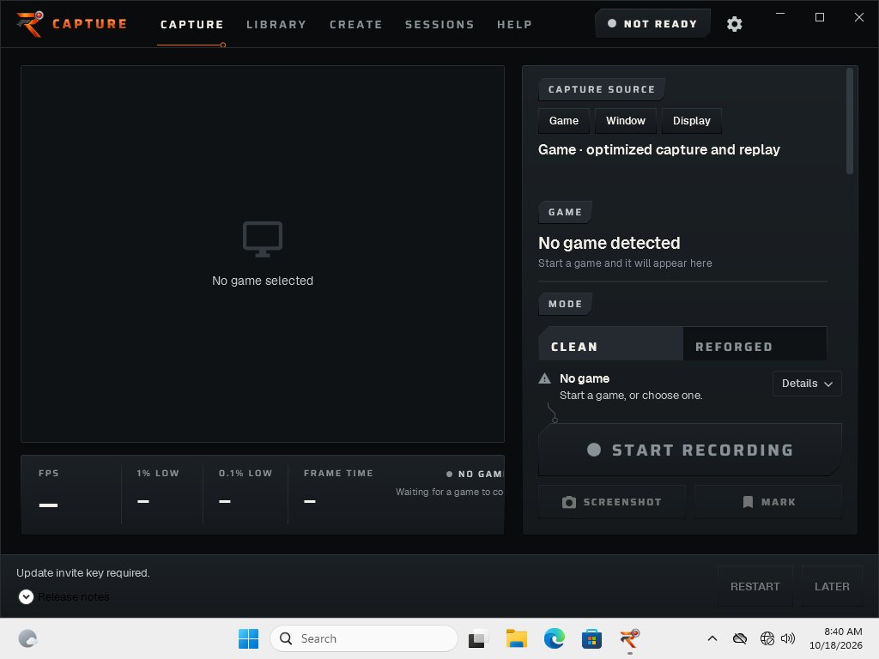Open the Details dropdown
The height and width of the screenshot is (659, 879).
[x=807, y=384]
